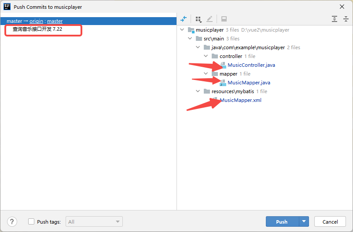Open the Push button dropdown arrow
Image resolution: width=353 pixels, height=232 pixels.
304,221
